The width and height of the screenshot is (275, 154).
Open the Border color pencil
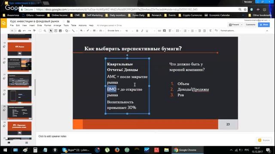pyautogui.click(x=88, y=31)
